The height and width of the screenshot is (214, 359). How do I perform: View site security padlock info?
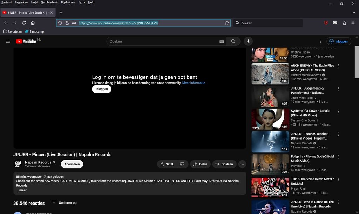67,23
